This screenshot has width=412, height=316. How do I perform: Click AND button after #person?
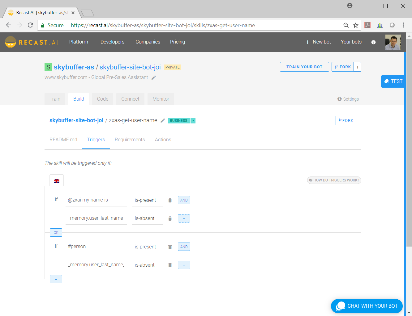pyautogui.click(x=184, y=247)
